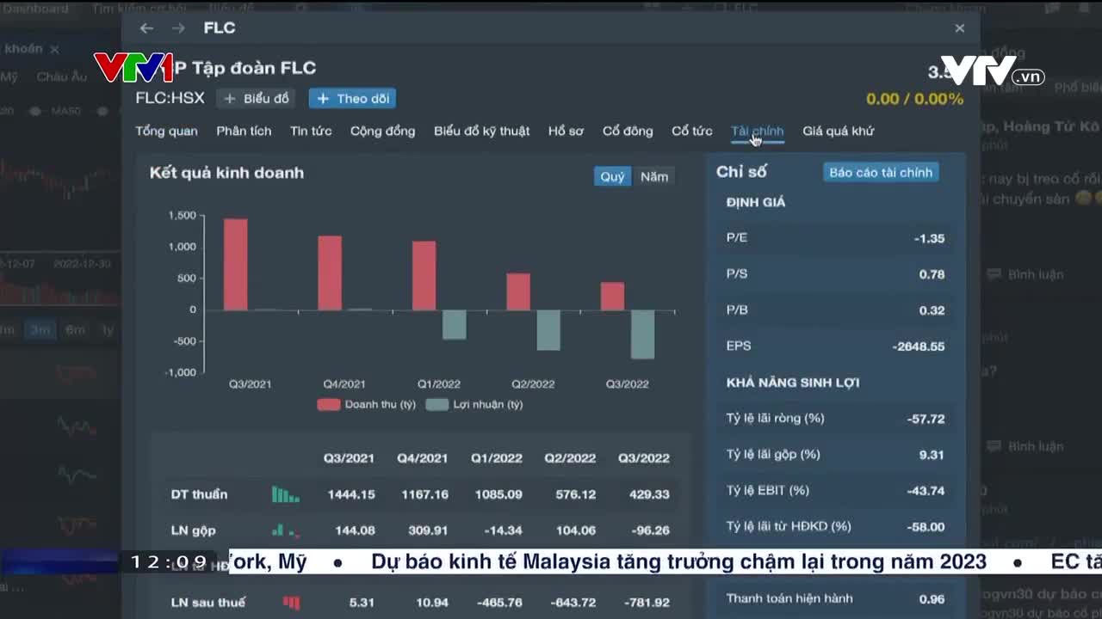This screenshot has width=1102, height=619.
Task: Click the plus icon on Theo dõi
Action: coord(323,99)
